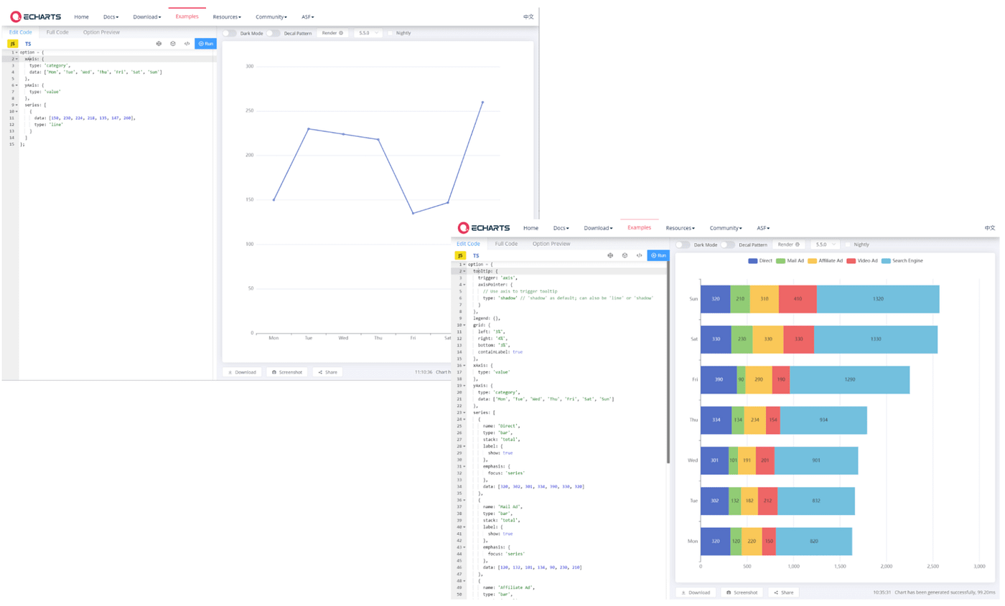
Task: Switch to TS in the bar-chart editor
Action: (x=476, y=255)
